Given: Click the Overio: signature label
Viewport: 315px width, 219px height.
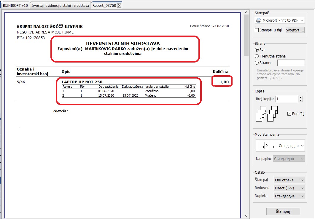Looking at the screenshot, I should tap(61, 111).
